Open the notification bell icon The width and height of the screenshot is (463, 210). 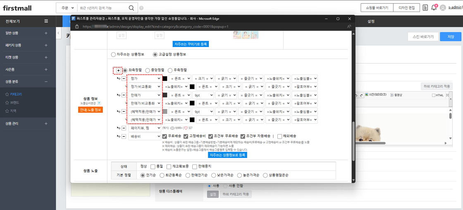(434, 8)
